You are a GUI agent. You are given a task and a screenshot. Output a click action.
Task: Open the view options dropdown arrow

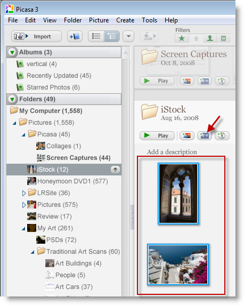click(x=128, y=36)
